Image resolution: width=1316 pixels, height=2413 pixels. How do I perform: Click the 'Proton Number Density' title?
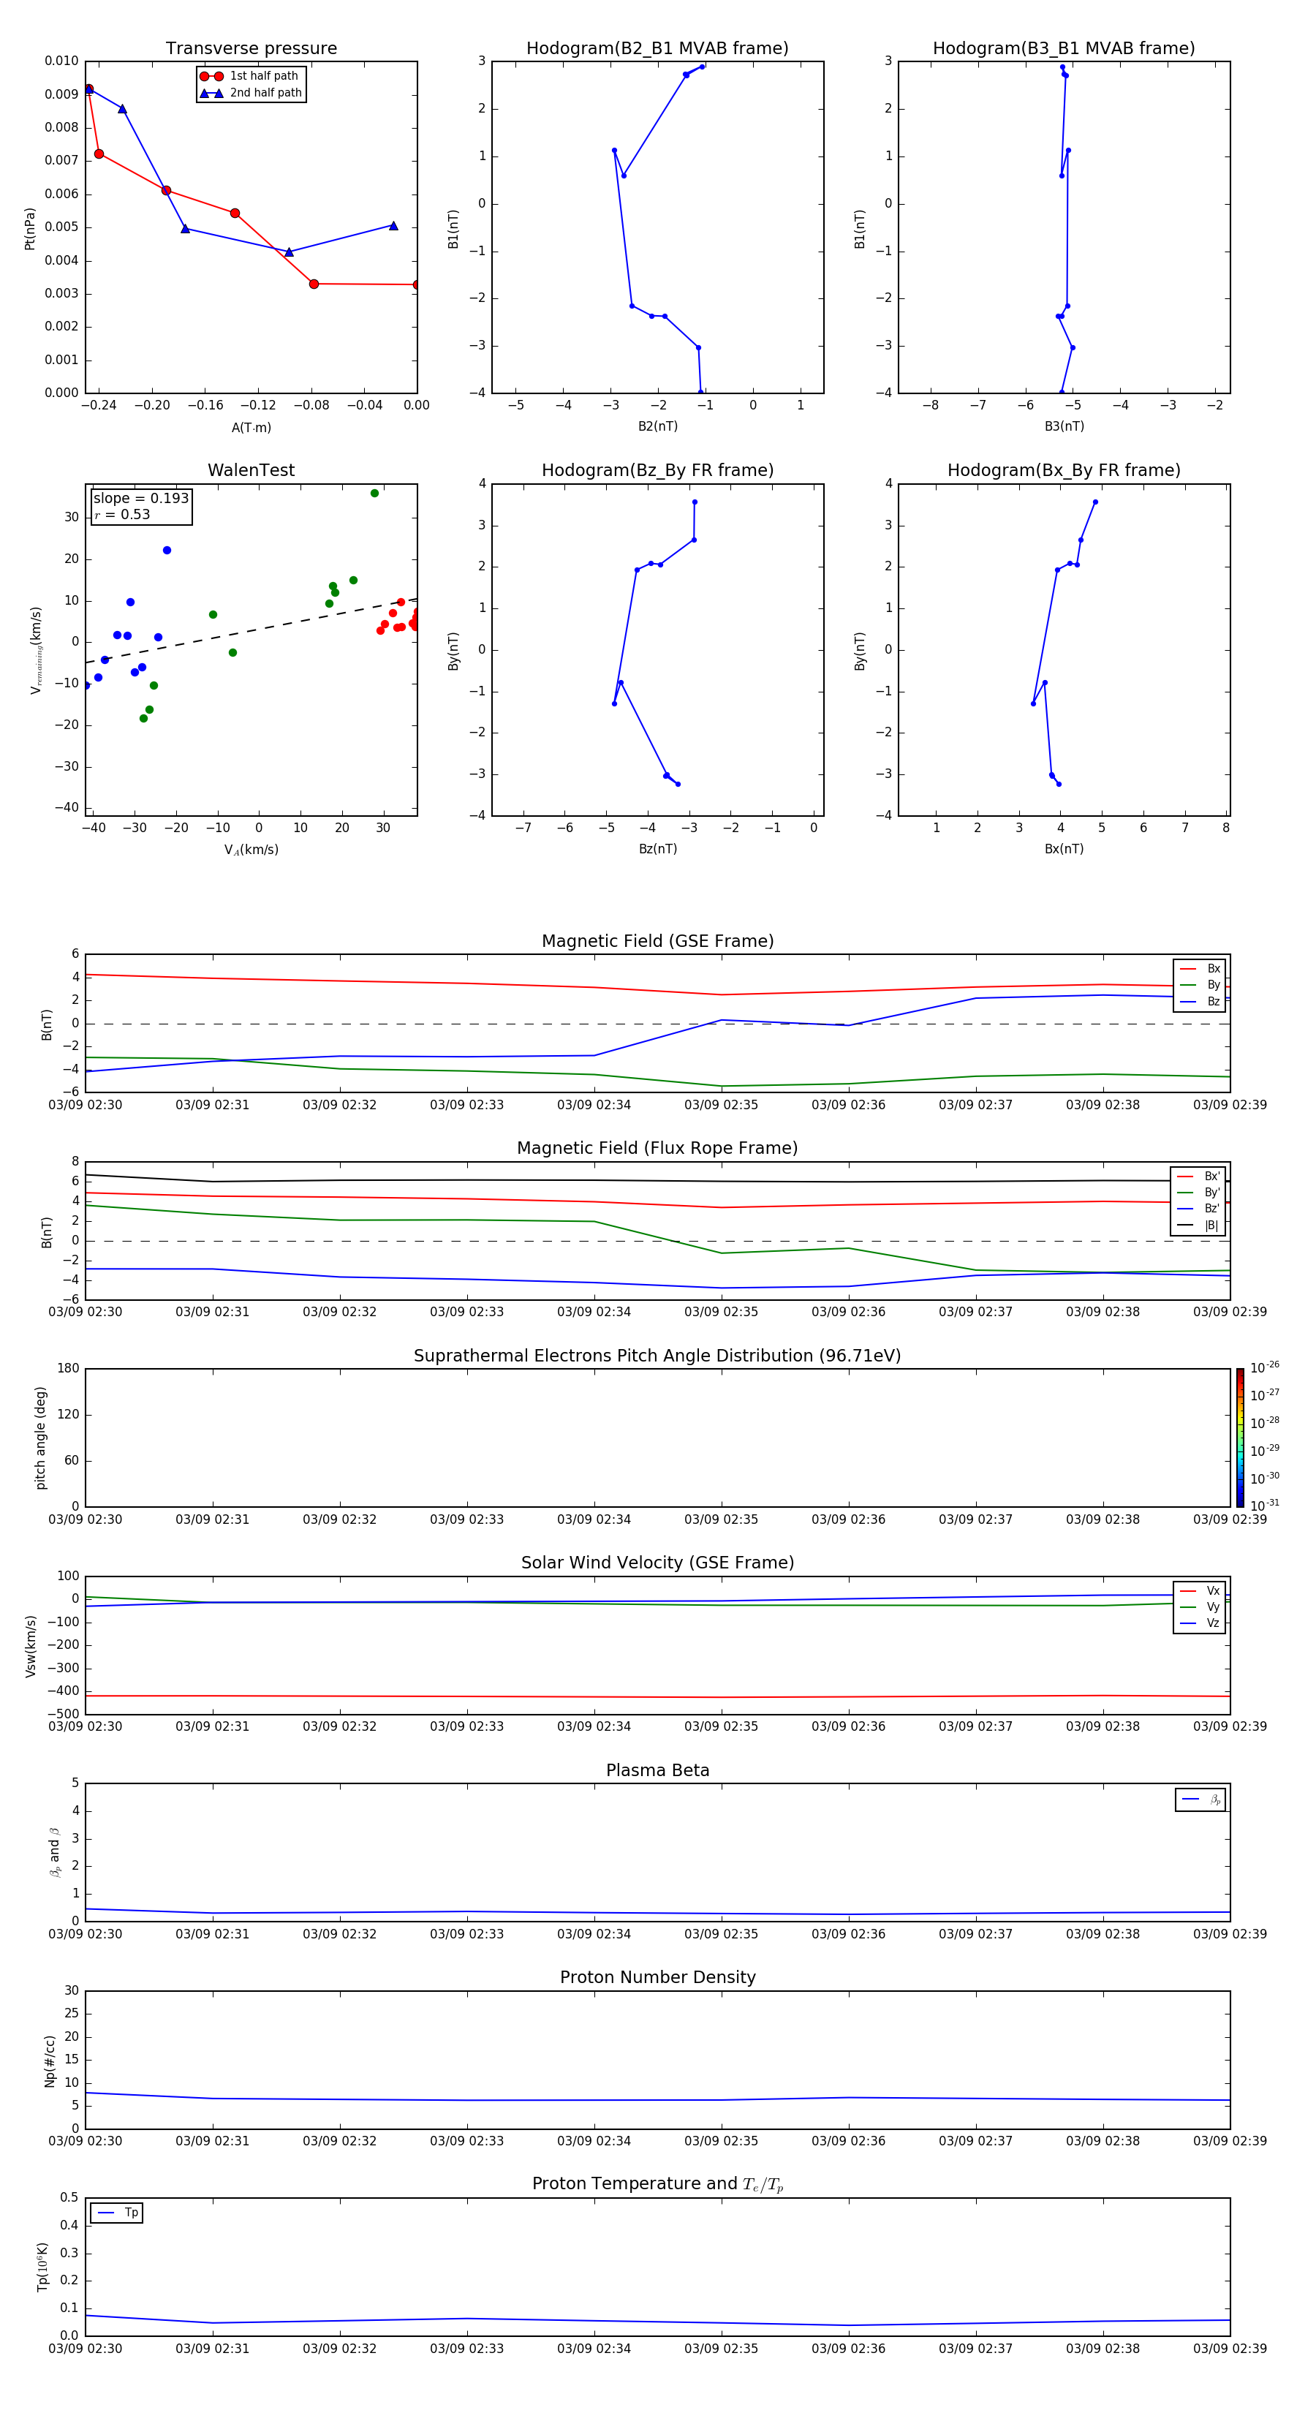pos(657,1977)
